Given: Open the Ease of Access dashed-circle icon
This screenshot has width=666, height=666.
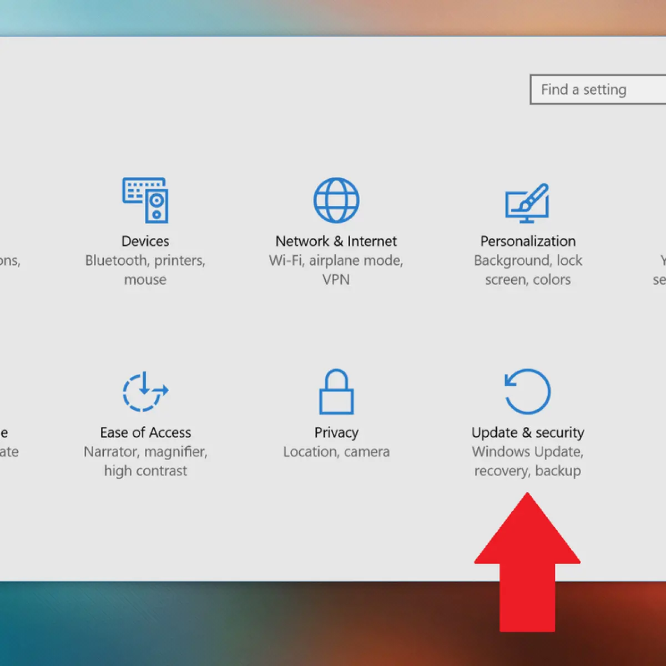Looking at the screenshot, I should [145, 392].
